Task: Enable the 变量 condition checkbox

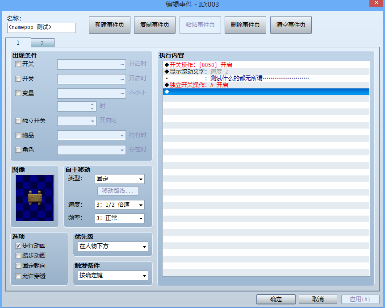Action: coord(18,93)
